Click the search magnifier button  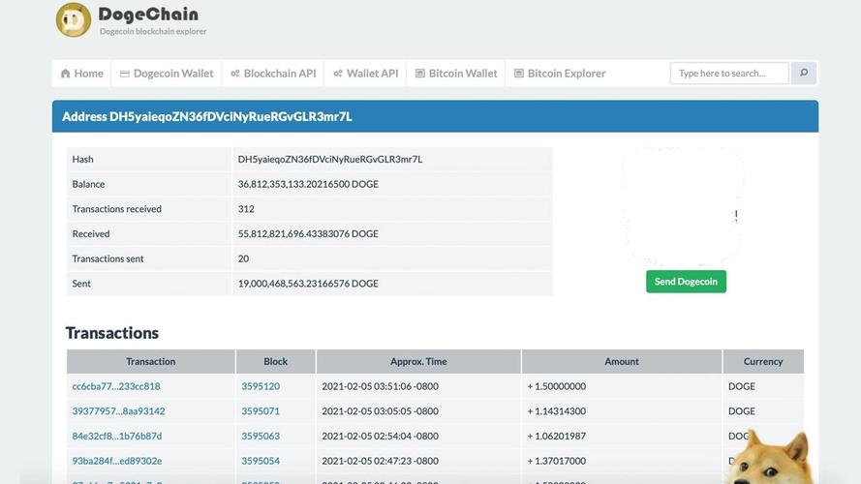click(804, 73)
